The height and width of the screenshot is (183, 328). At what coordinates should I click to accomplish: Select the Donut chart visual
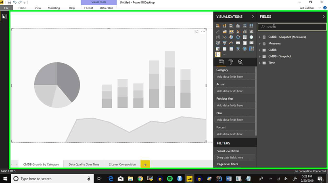(x=238, y=37)
